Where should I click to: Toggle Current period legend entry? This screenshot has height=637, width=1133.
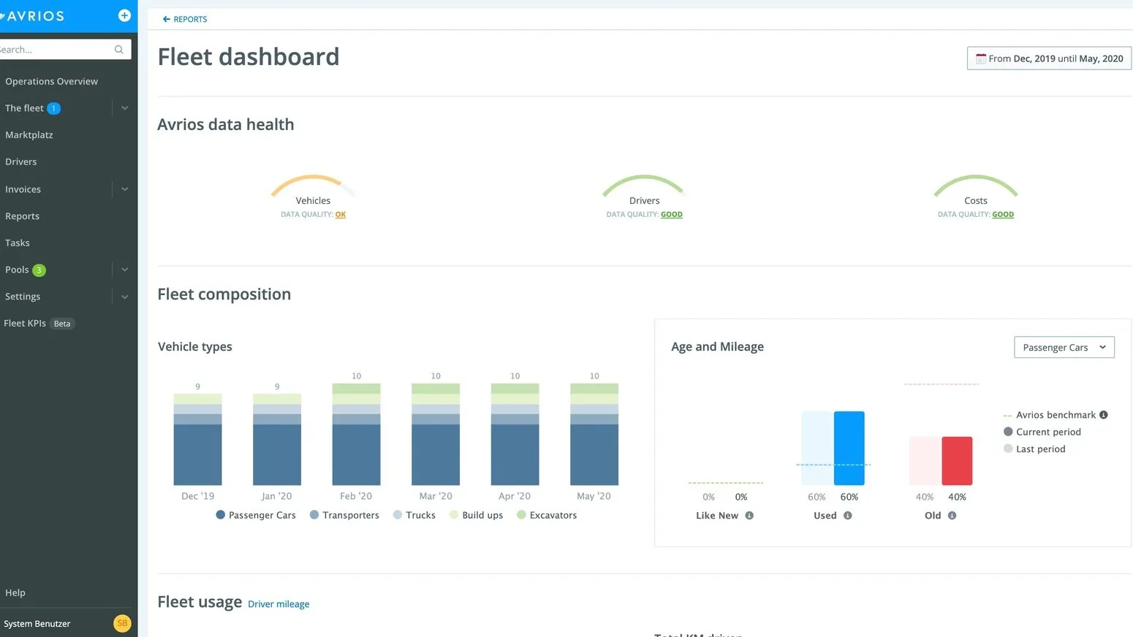(1042, 432)
